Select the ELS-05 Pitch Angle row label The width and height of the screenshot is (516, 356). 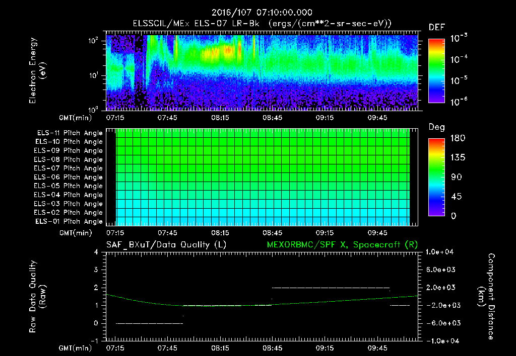pyautogui.click(x=69, y=186)
